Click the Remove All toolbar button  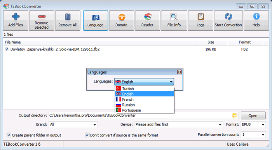[x=68, y=21]
